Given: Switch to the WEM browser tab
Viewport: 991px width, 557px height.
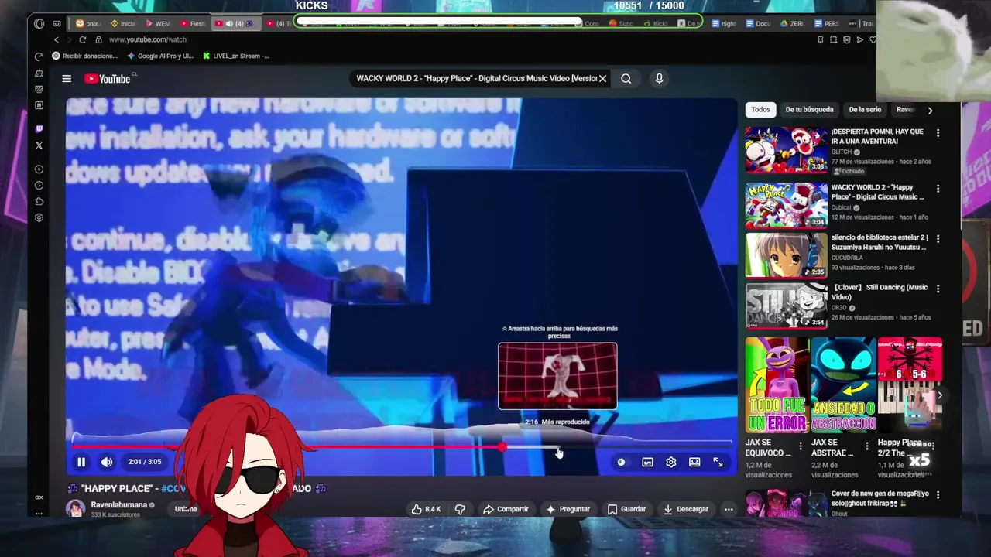Looking at the screenshot, I should tap(157, 24).
